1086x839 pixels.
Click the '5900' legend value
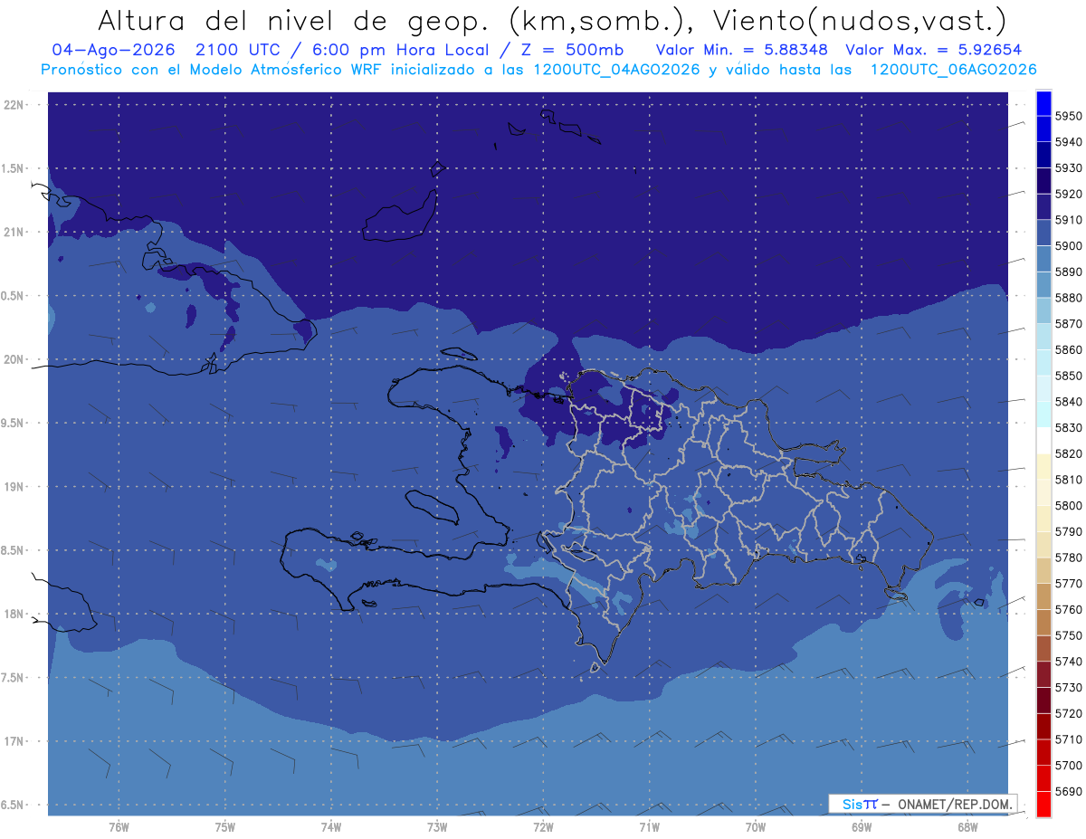click(1069, 246)
